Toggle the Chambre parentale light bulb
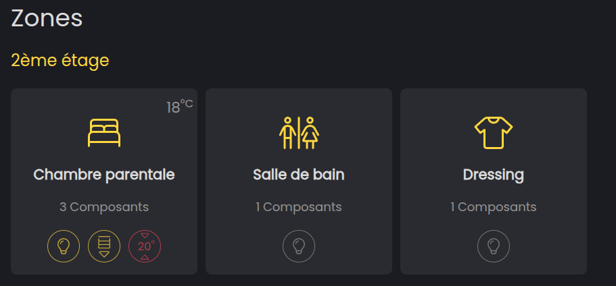Image resolution: width=616 pixels, height=286 pixels. tap(64, 246)
